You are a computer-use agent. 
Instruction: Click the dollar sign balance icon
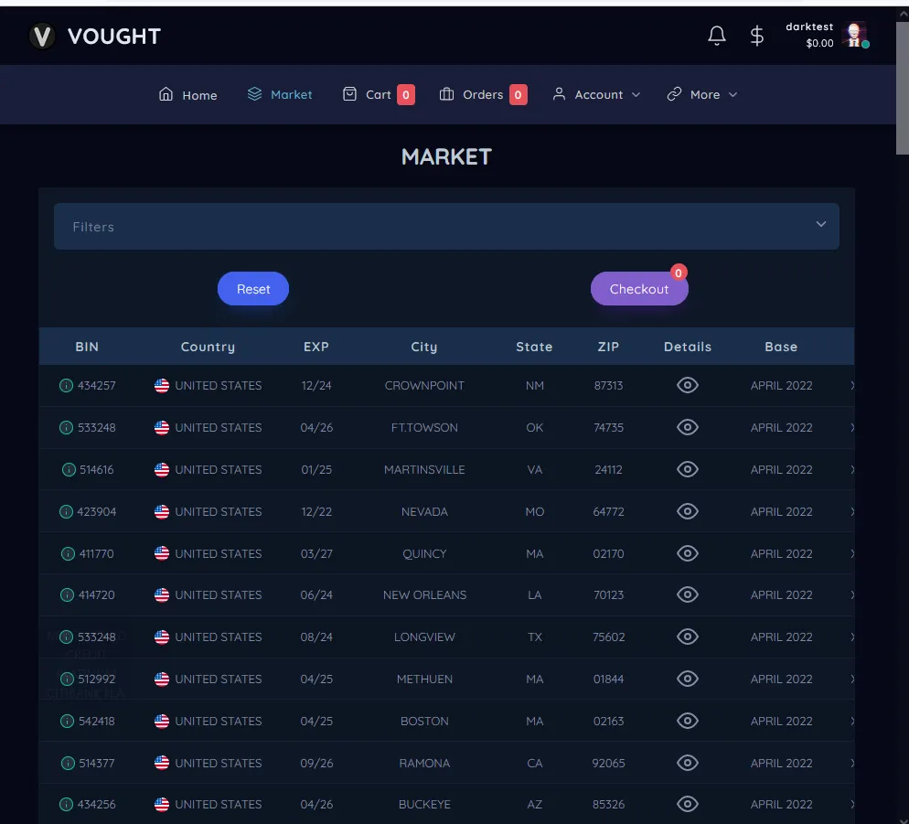tap(756, 36)
